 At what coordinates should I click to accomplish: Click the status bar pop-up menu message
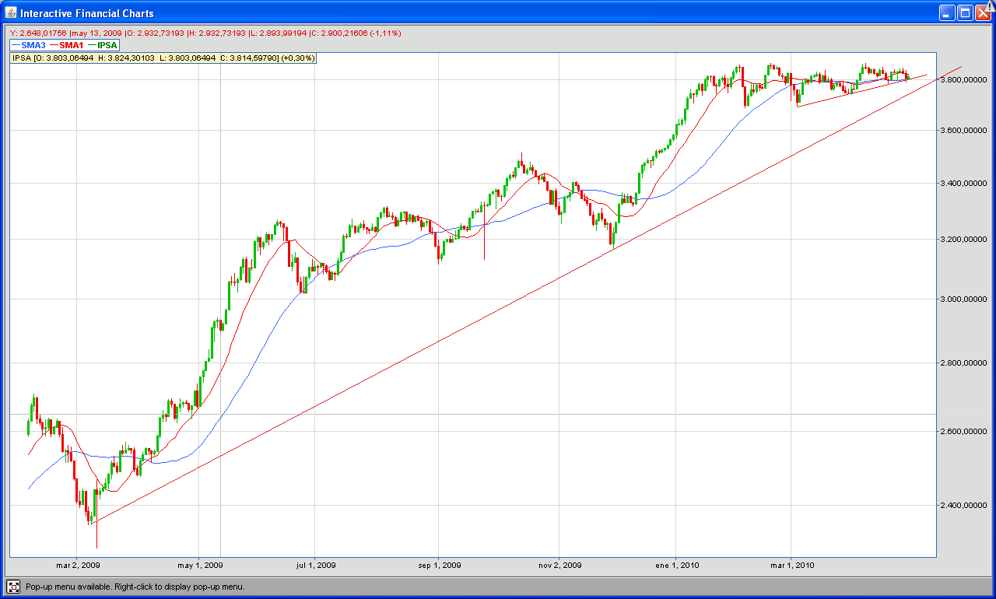click(135, 587)
